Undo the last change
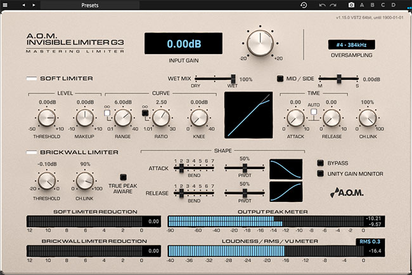412x275 pixels. click(322, 5)
